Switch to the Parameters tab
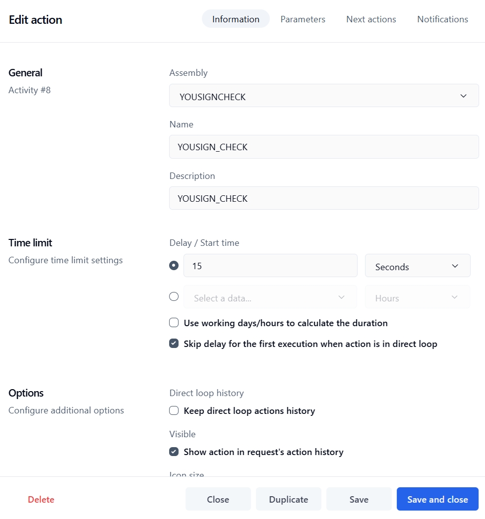The image size is (485, 519). pos(303,19)
